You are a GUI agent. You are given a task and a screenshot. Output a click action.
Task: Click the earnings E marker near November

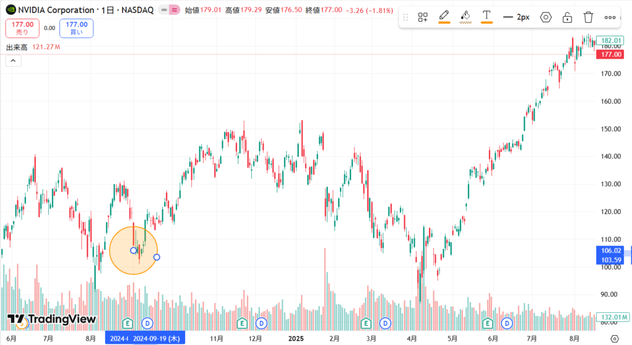[x=243, y=323]
